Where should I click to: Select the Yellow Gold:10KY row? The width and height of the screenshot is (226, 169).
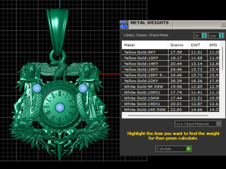pyautogui.click(x=170, y=58)
